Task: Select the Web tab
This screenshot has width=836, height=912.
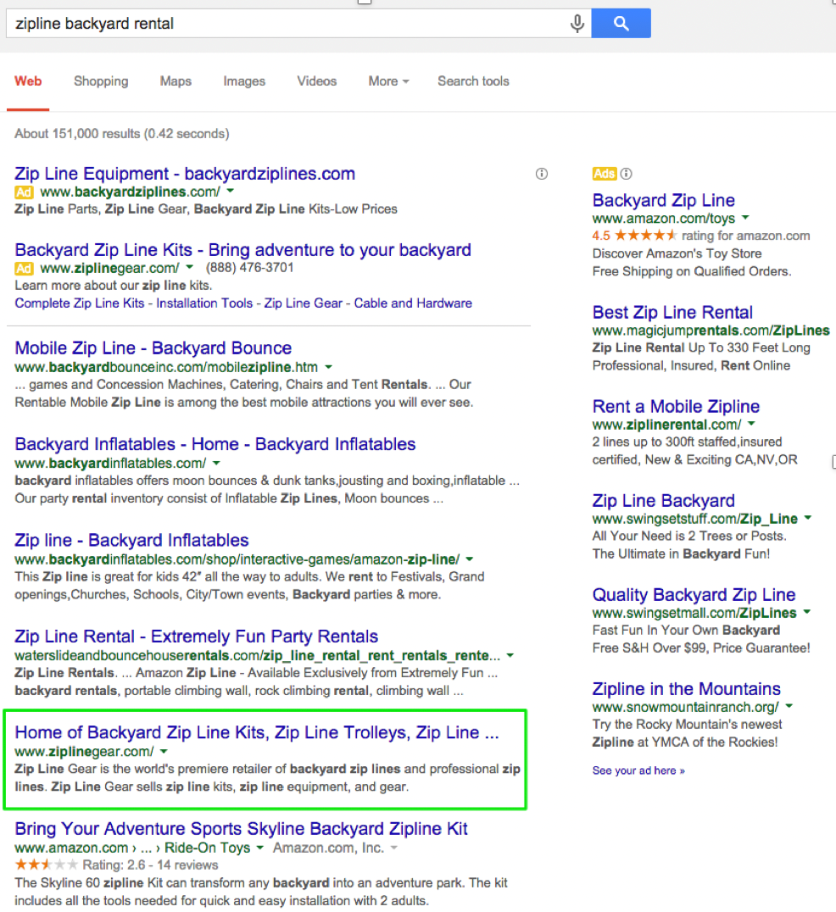Action: coord(28,81)
